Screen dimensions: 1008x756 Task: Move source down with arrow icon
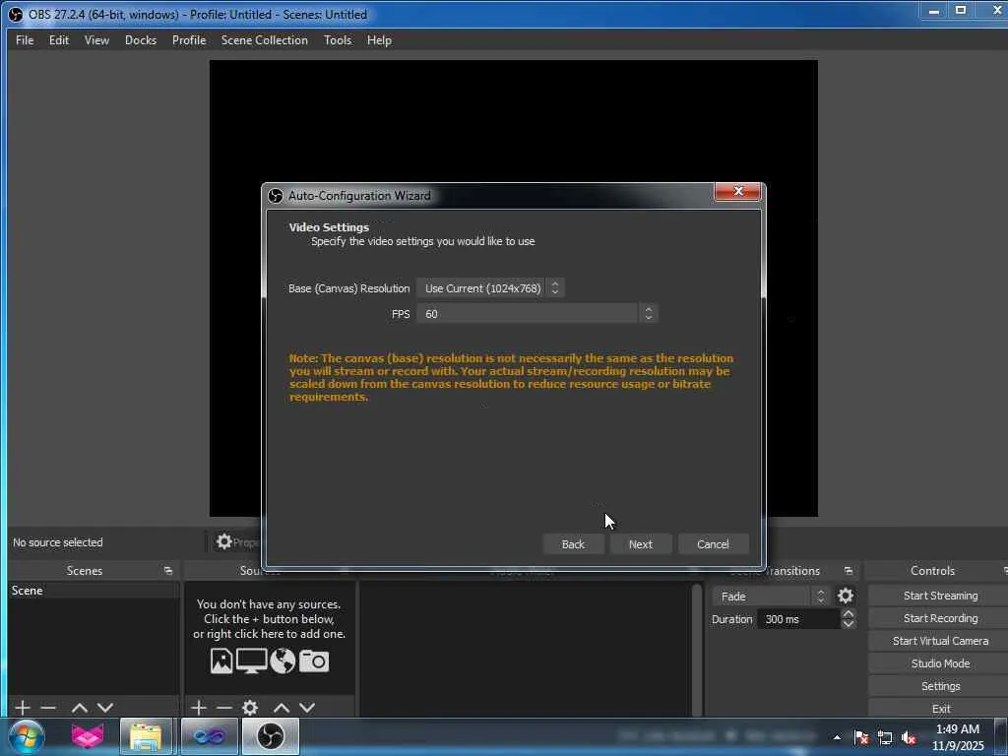tap(307, 708)
